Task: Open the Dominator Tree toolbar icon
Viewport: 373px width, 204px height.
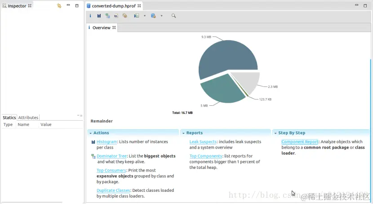Action: (x=107, y=16)
